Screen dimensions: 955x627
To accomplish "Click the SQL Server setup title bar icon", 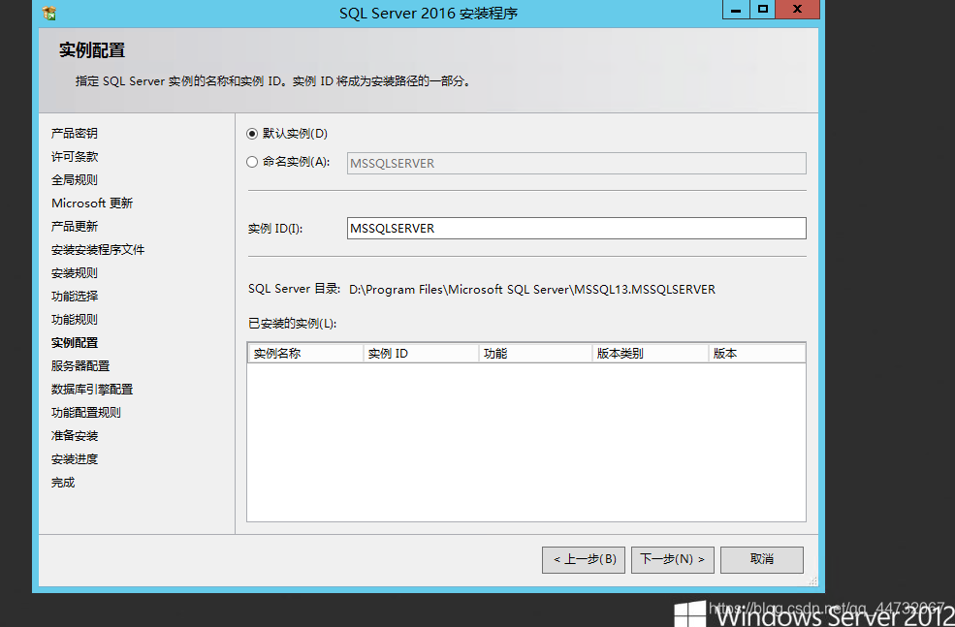I will click(49, 13).
